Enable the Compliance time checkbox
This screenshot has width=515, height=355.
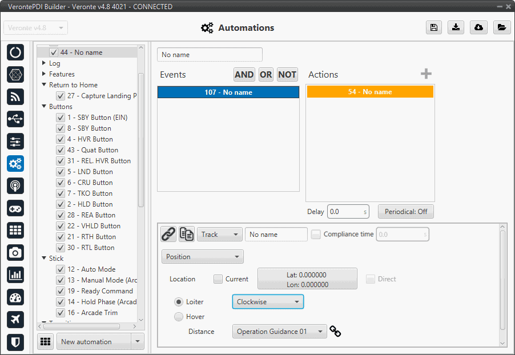point(316,235)
